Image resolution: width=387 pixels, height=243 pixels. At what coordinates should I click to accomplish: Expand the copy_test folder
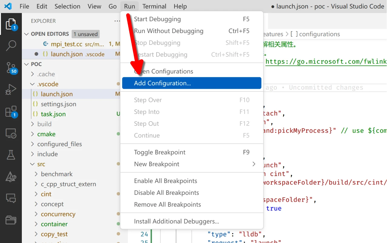tap(36, 234)
